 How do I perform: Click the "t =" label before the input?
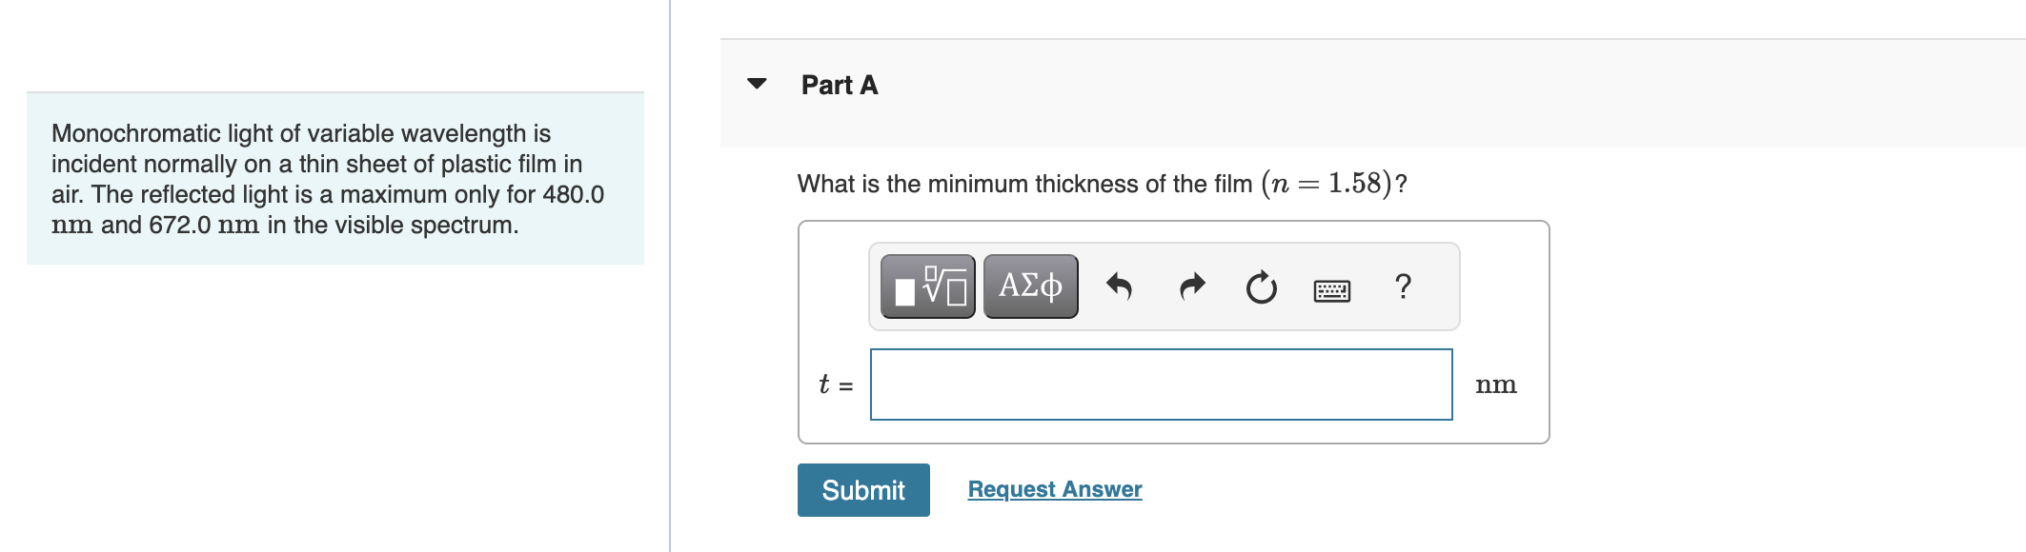coord(835,384)
